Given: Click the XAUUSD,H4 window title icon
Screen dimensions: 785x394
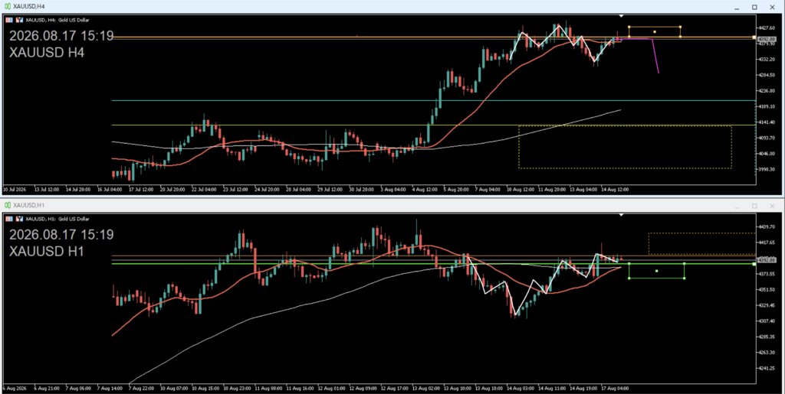Looking at the screenshot, I should (x=8, y=6).
